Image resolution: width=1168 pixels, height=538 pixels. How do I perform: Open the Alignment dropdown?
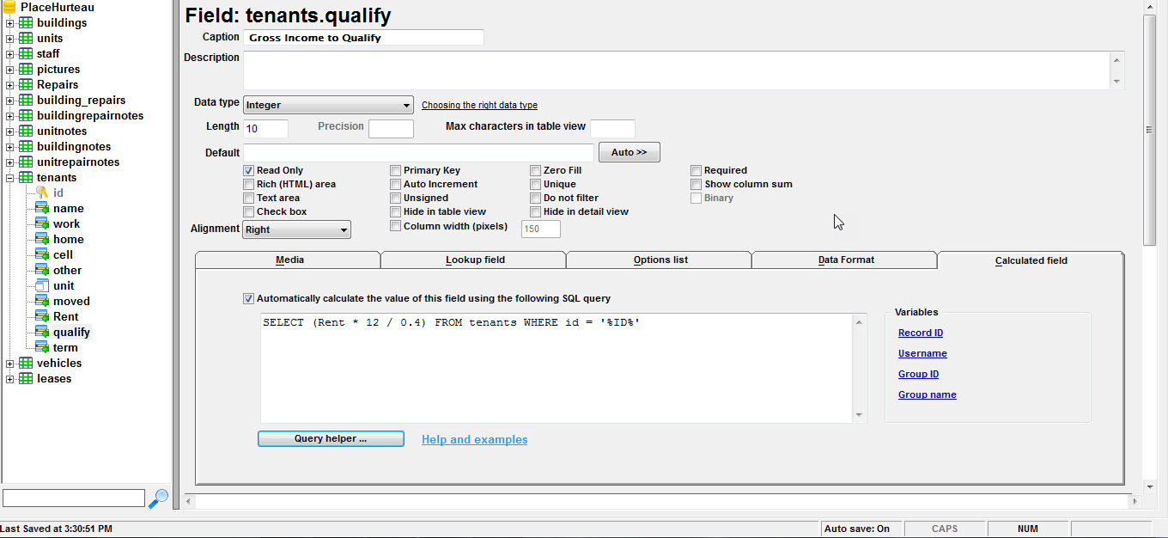[x=297, y=229]
